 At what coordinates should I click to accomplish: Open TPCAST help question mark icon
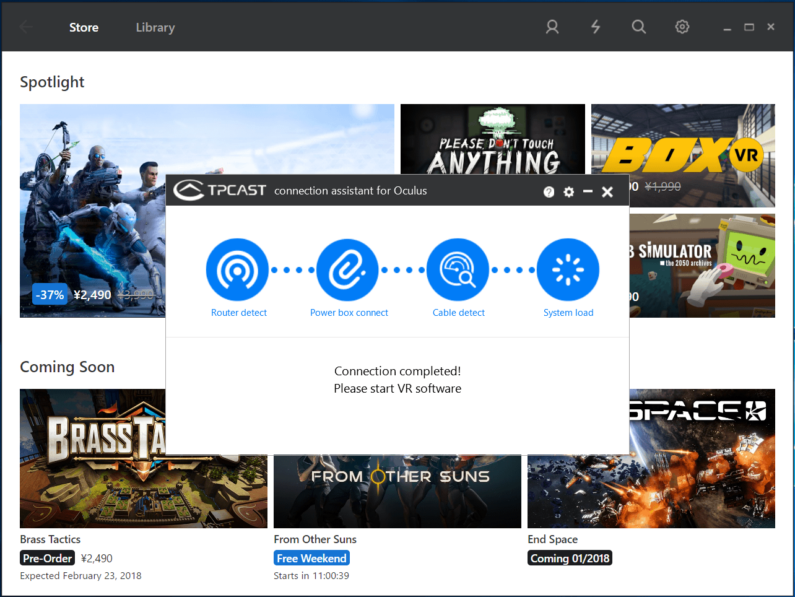549,192
